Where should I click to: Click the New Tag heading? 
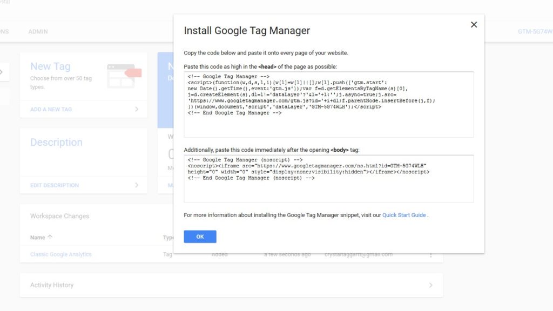[x=50, y=66]
